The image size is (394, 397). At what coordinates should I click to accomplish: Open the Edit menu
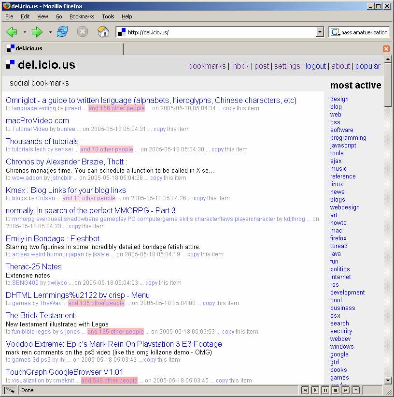(25, 17)
